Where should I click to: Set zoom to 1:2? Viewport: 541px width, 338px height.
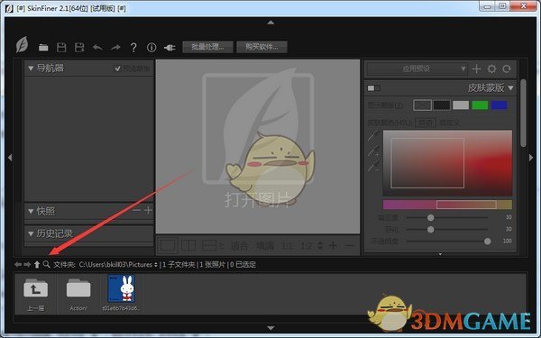tap(306, 246)
